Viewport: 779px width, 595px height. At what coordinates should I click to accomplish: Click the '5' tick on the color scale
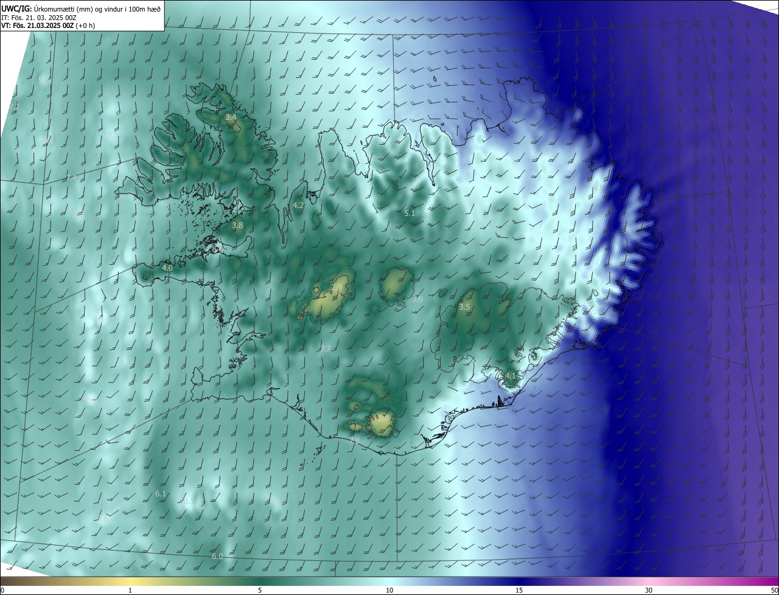[x=260, y=590]
